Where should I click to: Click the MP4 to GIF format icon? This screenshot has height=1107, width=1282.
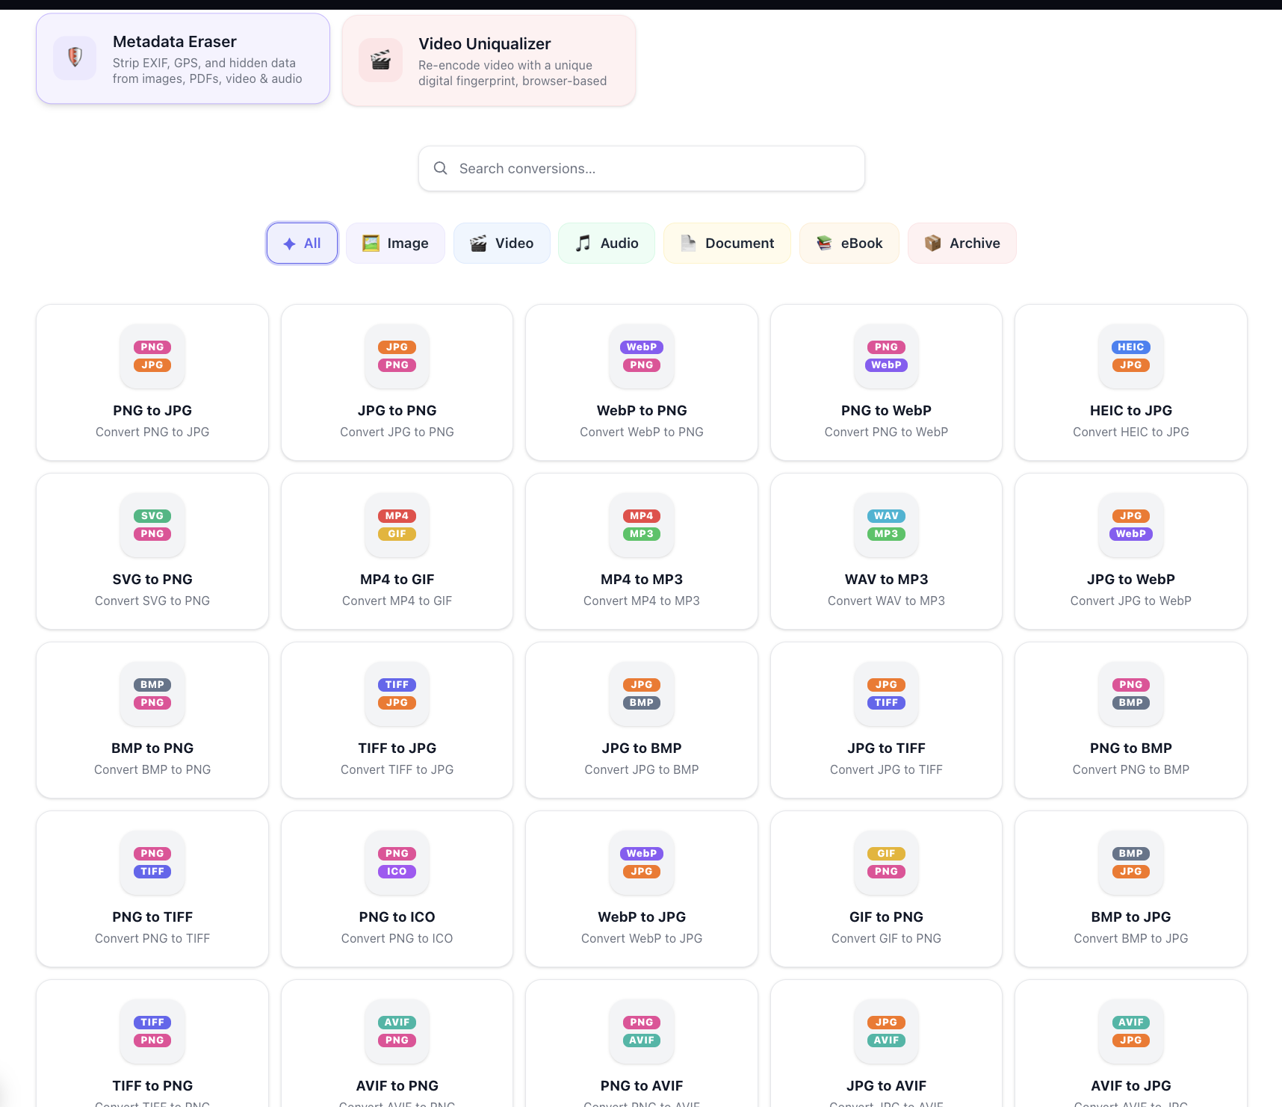tap(397, 525)
